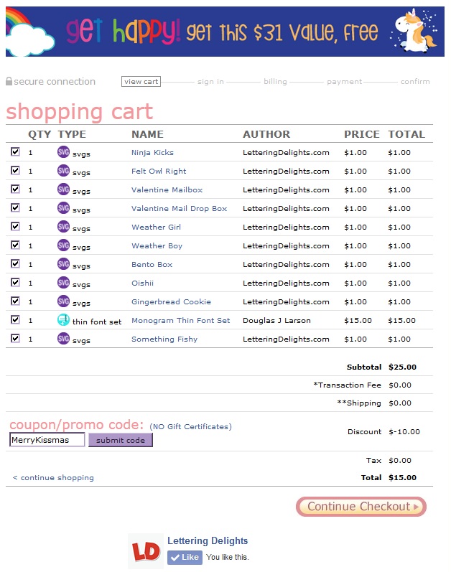Click the secure connection padlock icon
The width and height of the screenshot is (451, 572).
[9, 82]
